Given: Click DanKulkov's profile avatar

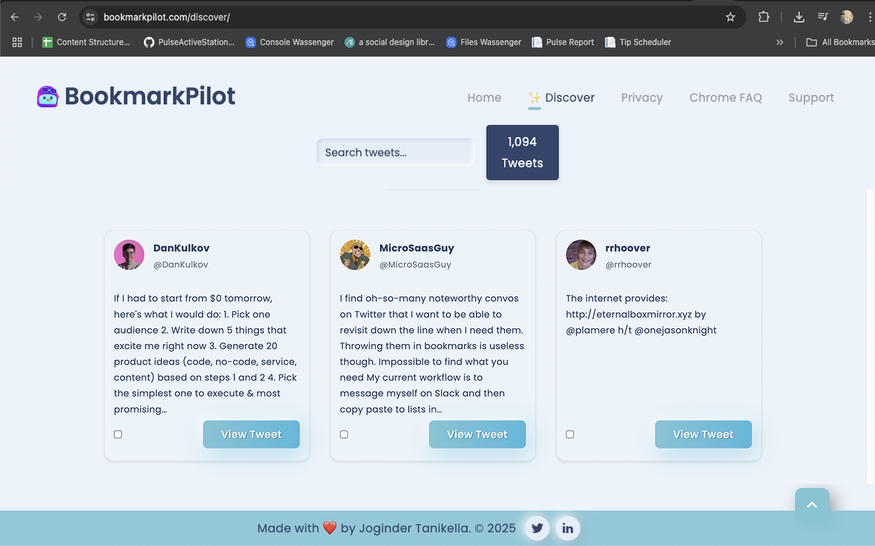Looking at the screenshot, I should pyautogui.click(x=129, y=255).
